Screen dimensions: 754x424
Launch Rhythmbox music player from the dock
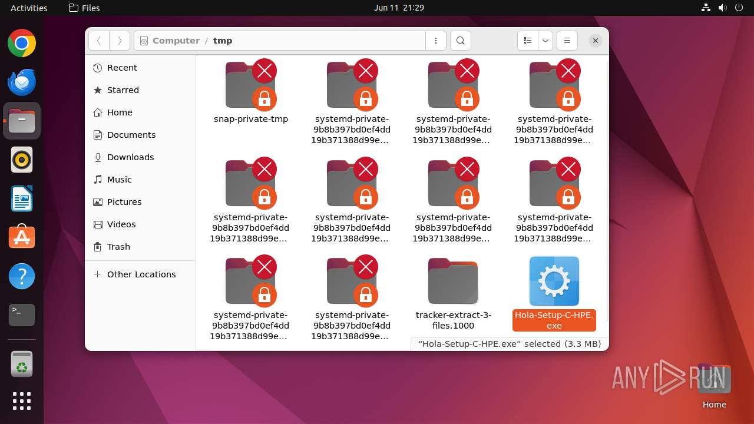pos(22,160)
